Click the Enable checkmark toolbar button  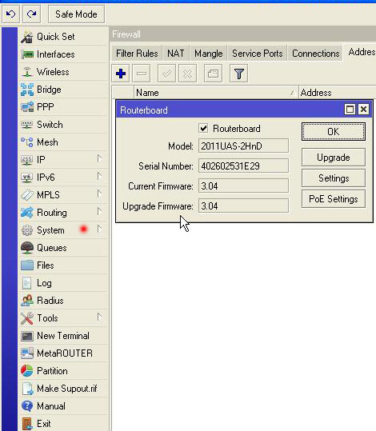point(166,74)
